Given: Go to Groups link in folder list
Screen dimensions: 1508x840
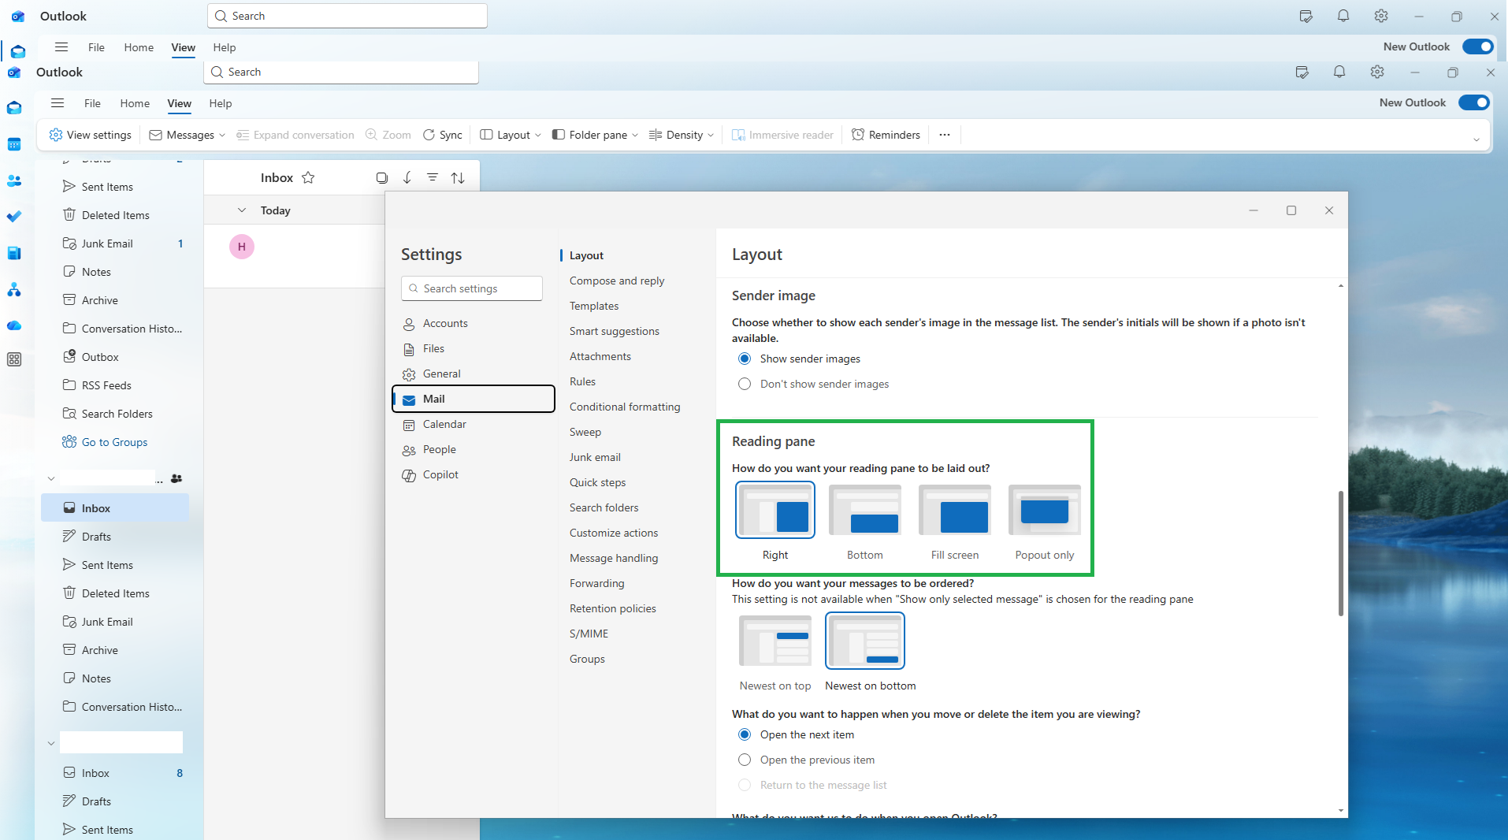Looking at the screenshot, I should (x=114, y=442).
